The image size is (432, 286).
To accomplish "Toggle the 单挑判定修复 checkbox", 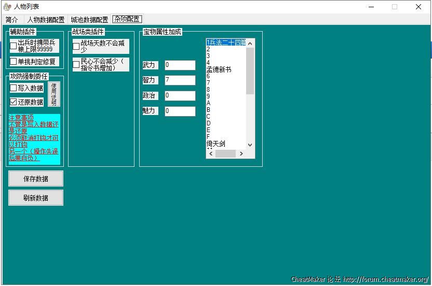I will pyautogui.click(x=14, y=62).
